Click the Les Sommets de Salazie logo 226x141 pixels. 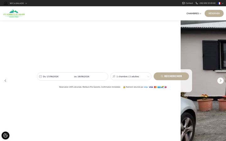point(14,13)
